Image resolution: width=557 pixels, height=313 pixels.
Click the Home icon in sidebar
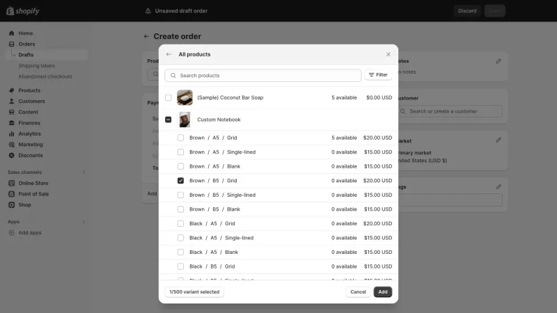[11, 33]
